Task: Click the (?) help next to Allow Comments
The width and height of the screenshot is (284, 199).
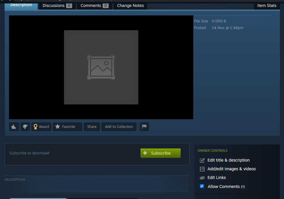Action: click(x=243, y=187)
